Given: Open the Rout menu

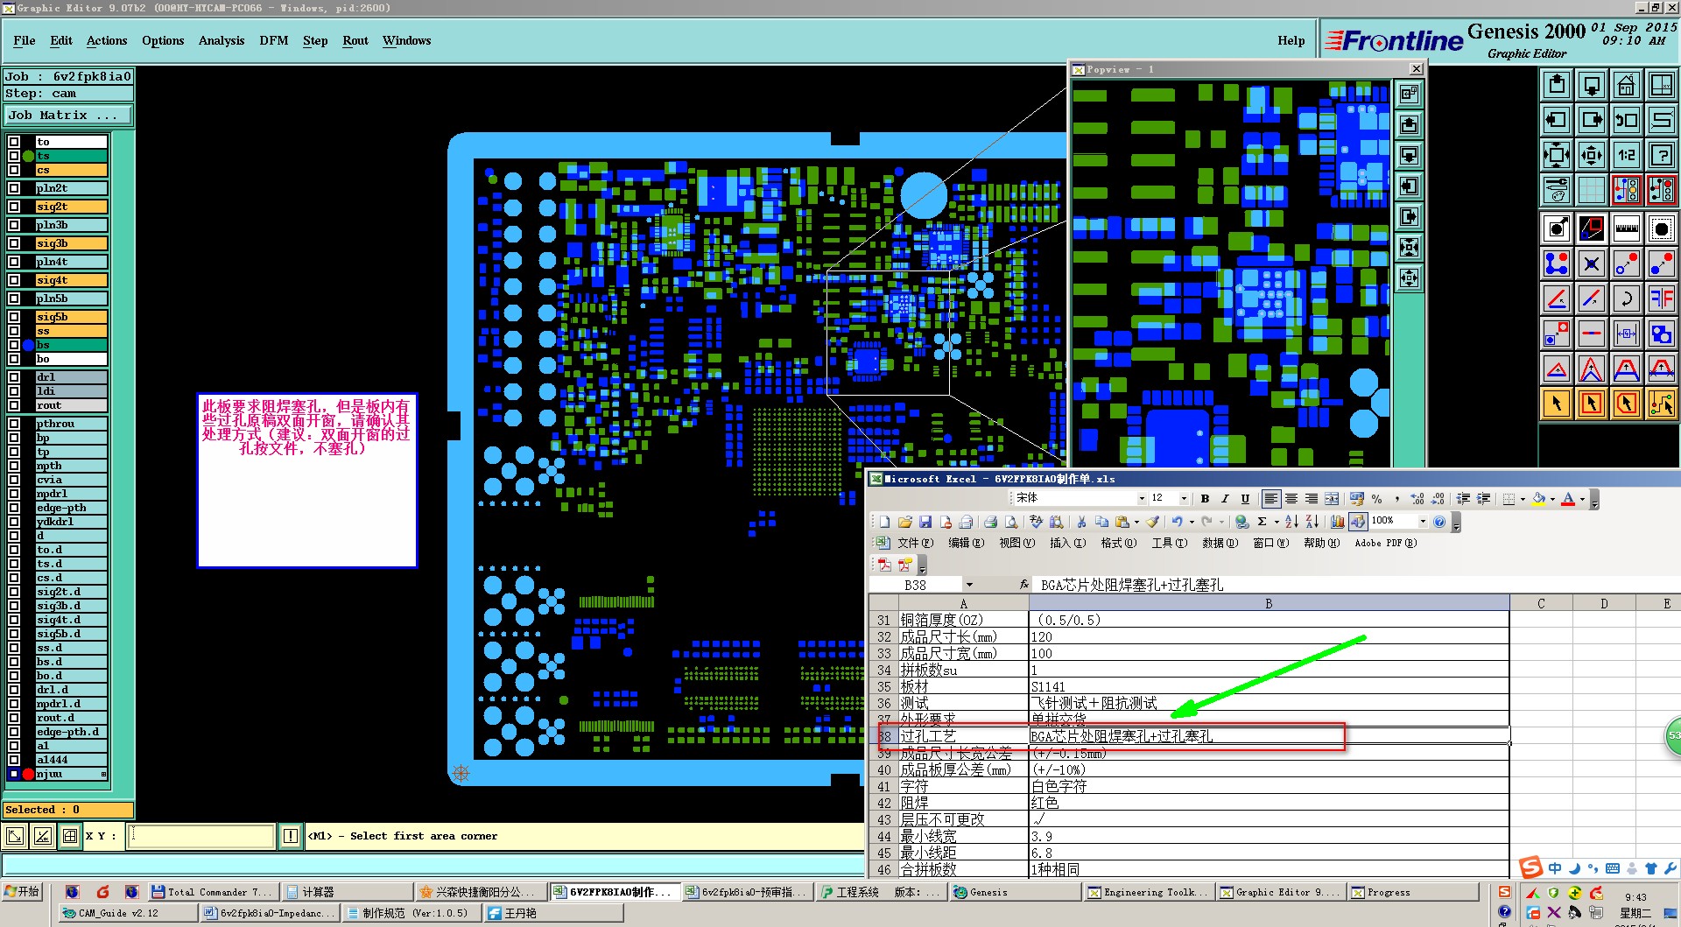Looking at the screenshot, I should [355, 41].
